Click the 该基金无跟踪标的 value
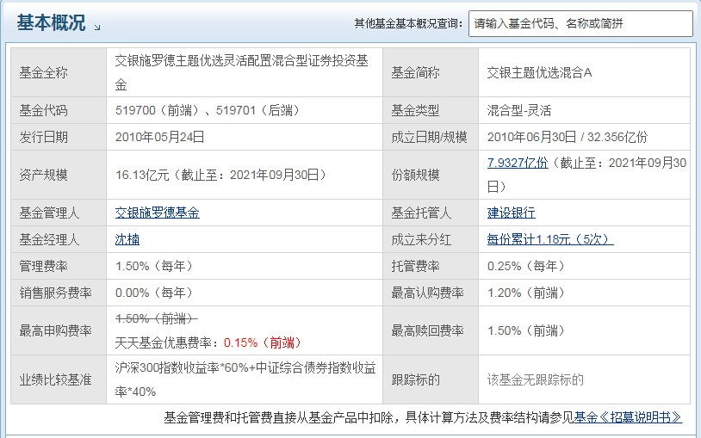Image resolution: width=701 pixels, height=438 pixels. point(535,379)
